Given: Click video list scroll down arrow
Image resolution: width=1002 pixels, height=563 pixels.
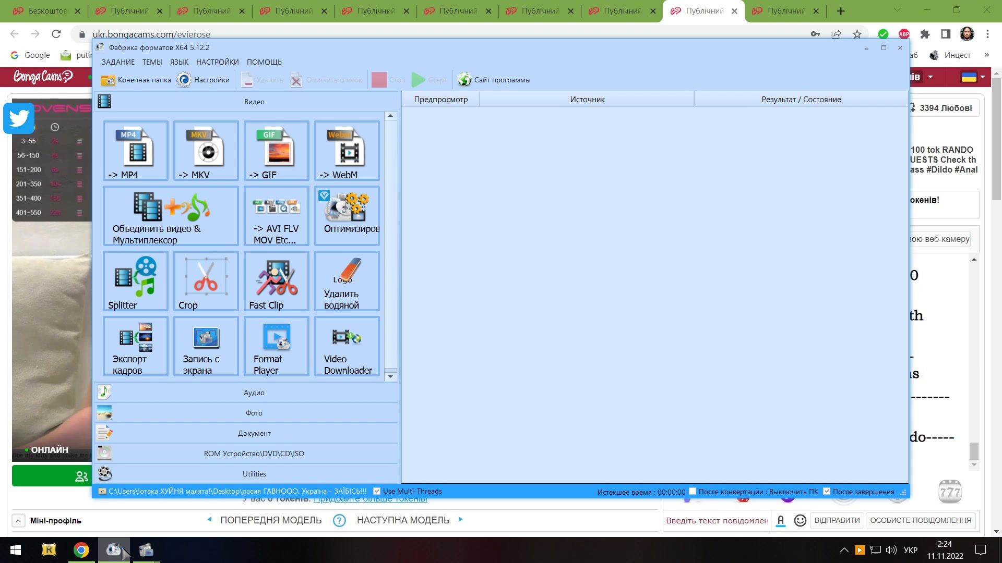Looking at the screenshot, I should (390, 376).
